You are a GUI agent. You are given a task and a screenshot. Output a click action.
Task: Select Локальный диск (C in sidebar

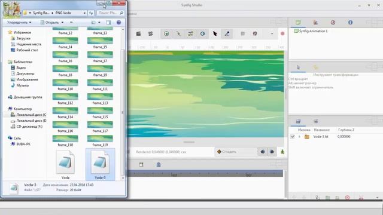click(x=28, y=115)
